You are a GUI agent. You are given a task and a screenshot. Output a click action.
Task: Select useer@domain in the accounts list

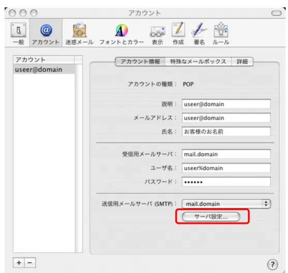pos(44,69)
